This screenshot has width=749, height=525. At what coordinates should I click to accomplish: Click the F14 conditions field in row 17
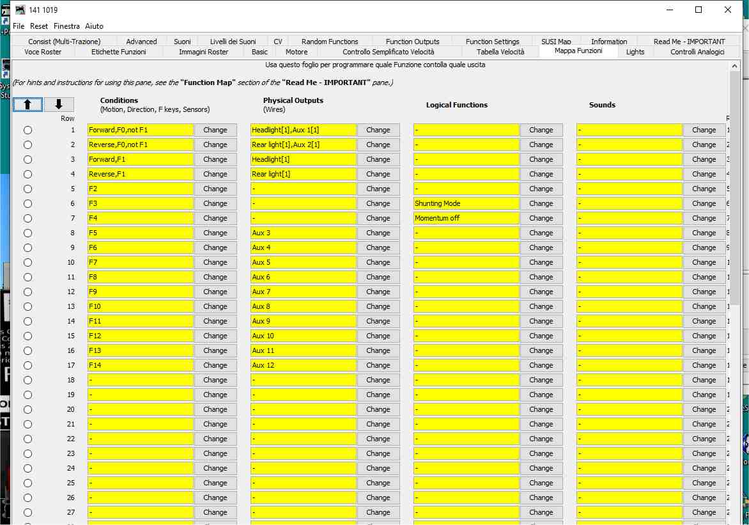tap(140, 365)
